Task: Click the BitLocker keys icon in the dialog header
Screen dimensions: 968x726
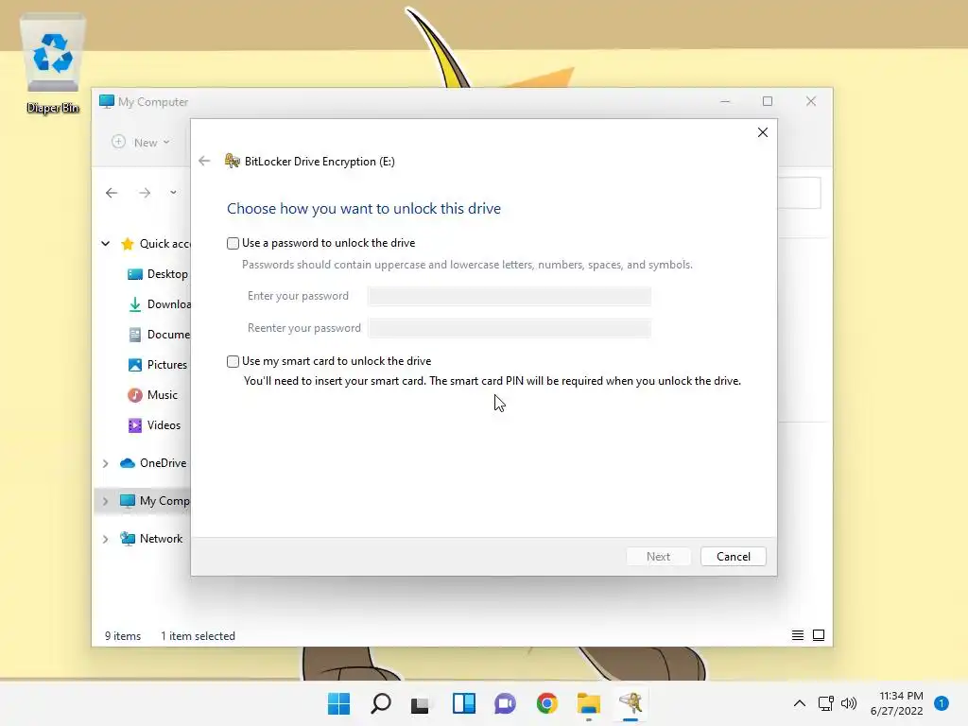Action: pos(233,161)
